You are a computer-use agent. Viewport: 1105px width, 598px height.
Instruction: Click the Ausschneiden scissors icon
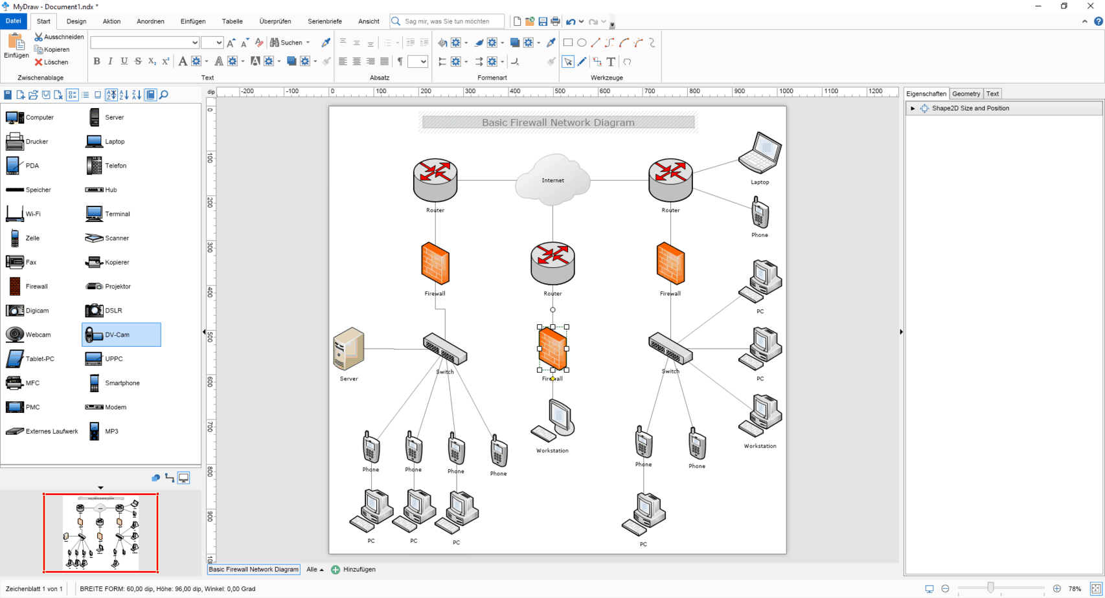tap(38, 36)
